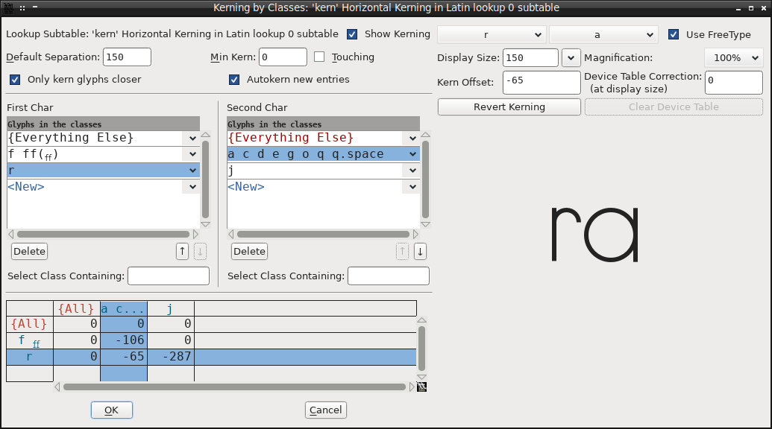Click Second Char list scroll-down arrow
772x429 pixels.
coord(426,225)
